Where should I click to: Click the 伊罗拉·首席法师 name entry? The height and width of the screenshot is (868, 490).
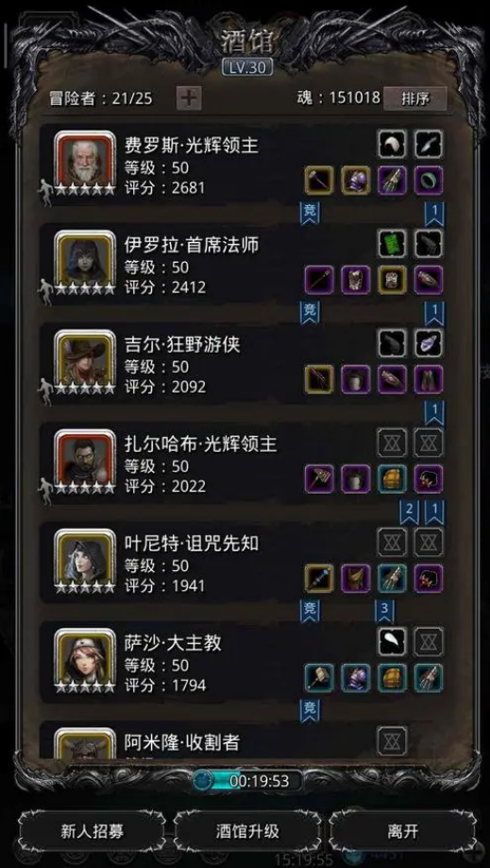click(x=192, y=245)
